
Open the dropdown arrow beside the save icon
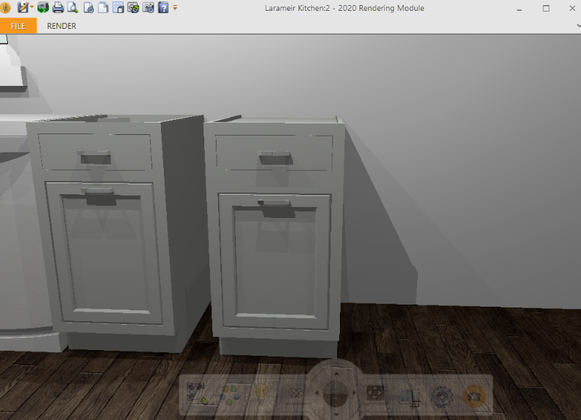(32, 7)
